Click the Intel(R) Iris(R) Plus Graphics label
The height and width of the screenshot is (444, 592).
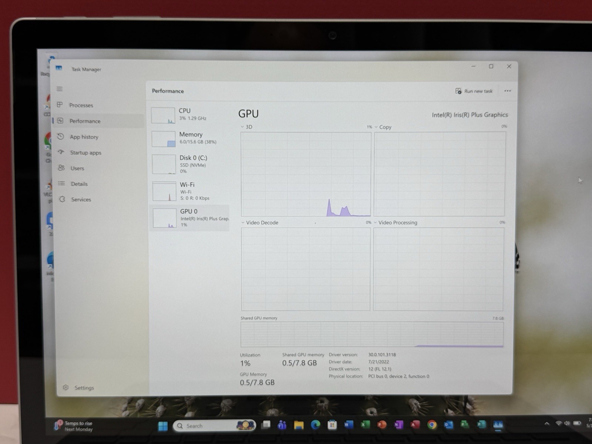[x=470, y=115]
